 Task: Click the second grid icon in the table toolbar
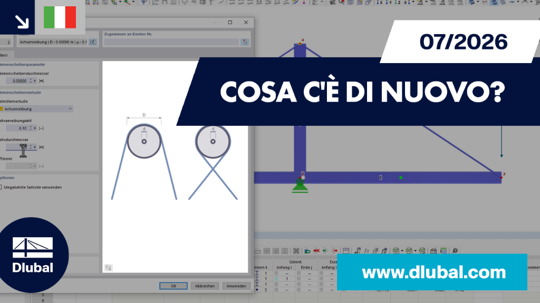(267, 251)
